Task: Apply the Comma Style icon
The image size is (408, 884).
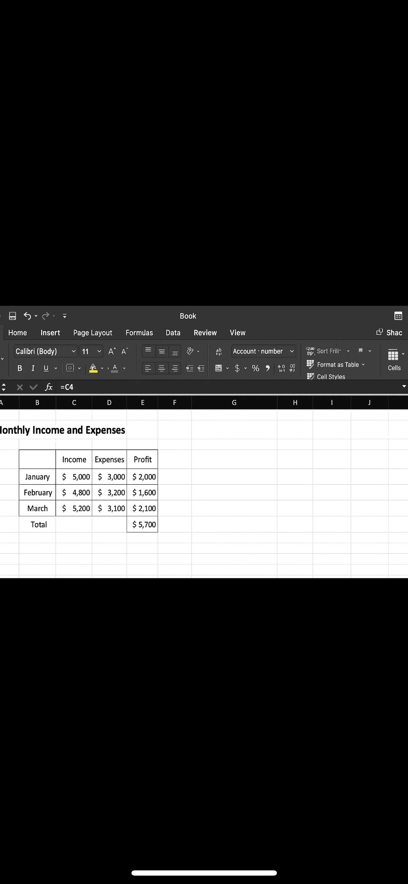Action: tap(268, 368)
